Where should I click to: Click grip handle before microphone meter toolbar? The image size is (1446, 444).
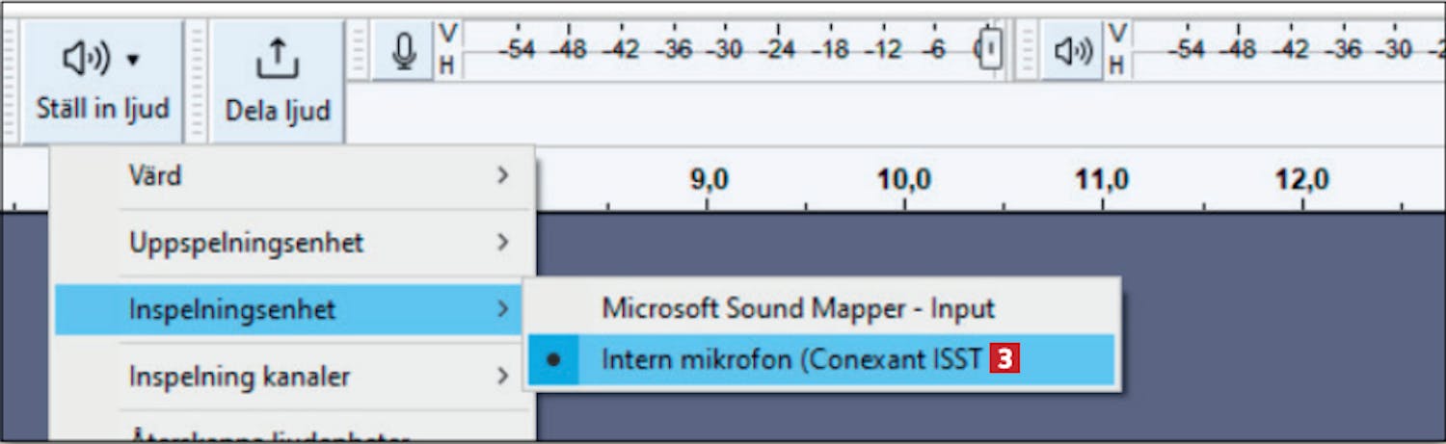tap(359, 51)
